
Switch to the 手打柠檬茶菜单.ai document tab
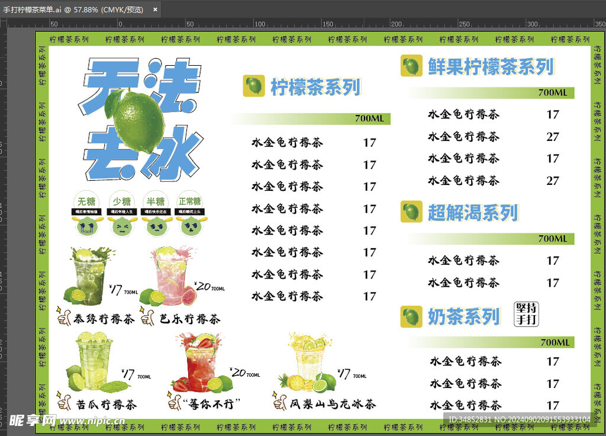[73, 9]
